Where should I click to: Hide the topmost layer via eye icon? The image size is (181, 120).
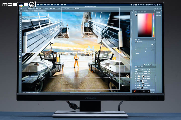pyautogui.click(x=135, y=76)
